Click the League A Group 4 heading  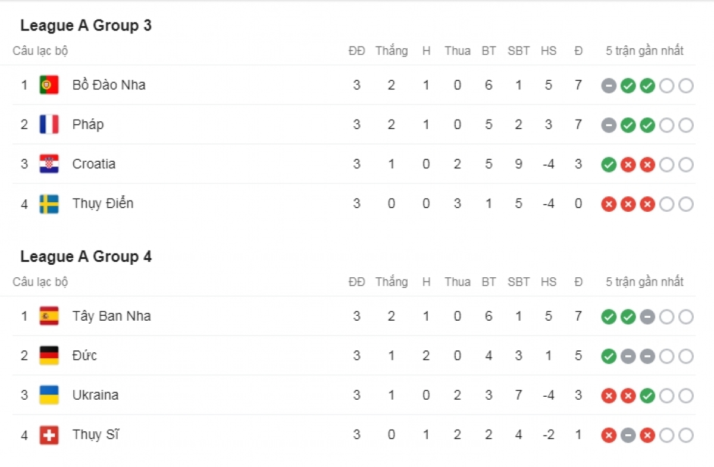pos(86,256)
